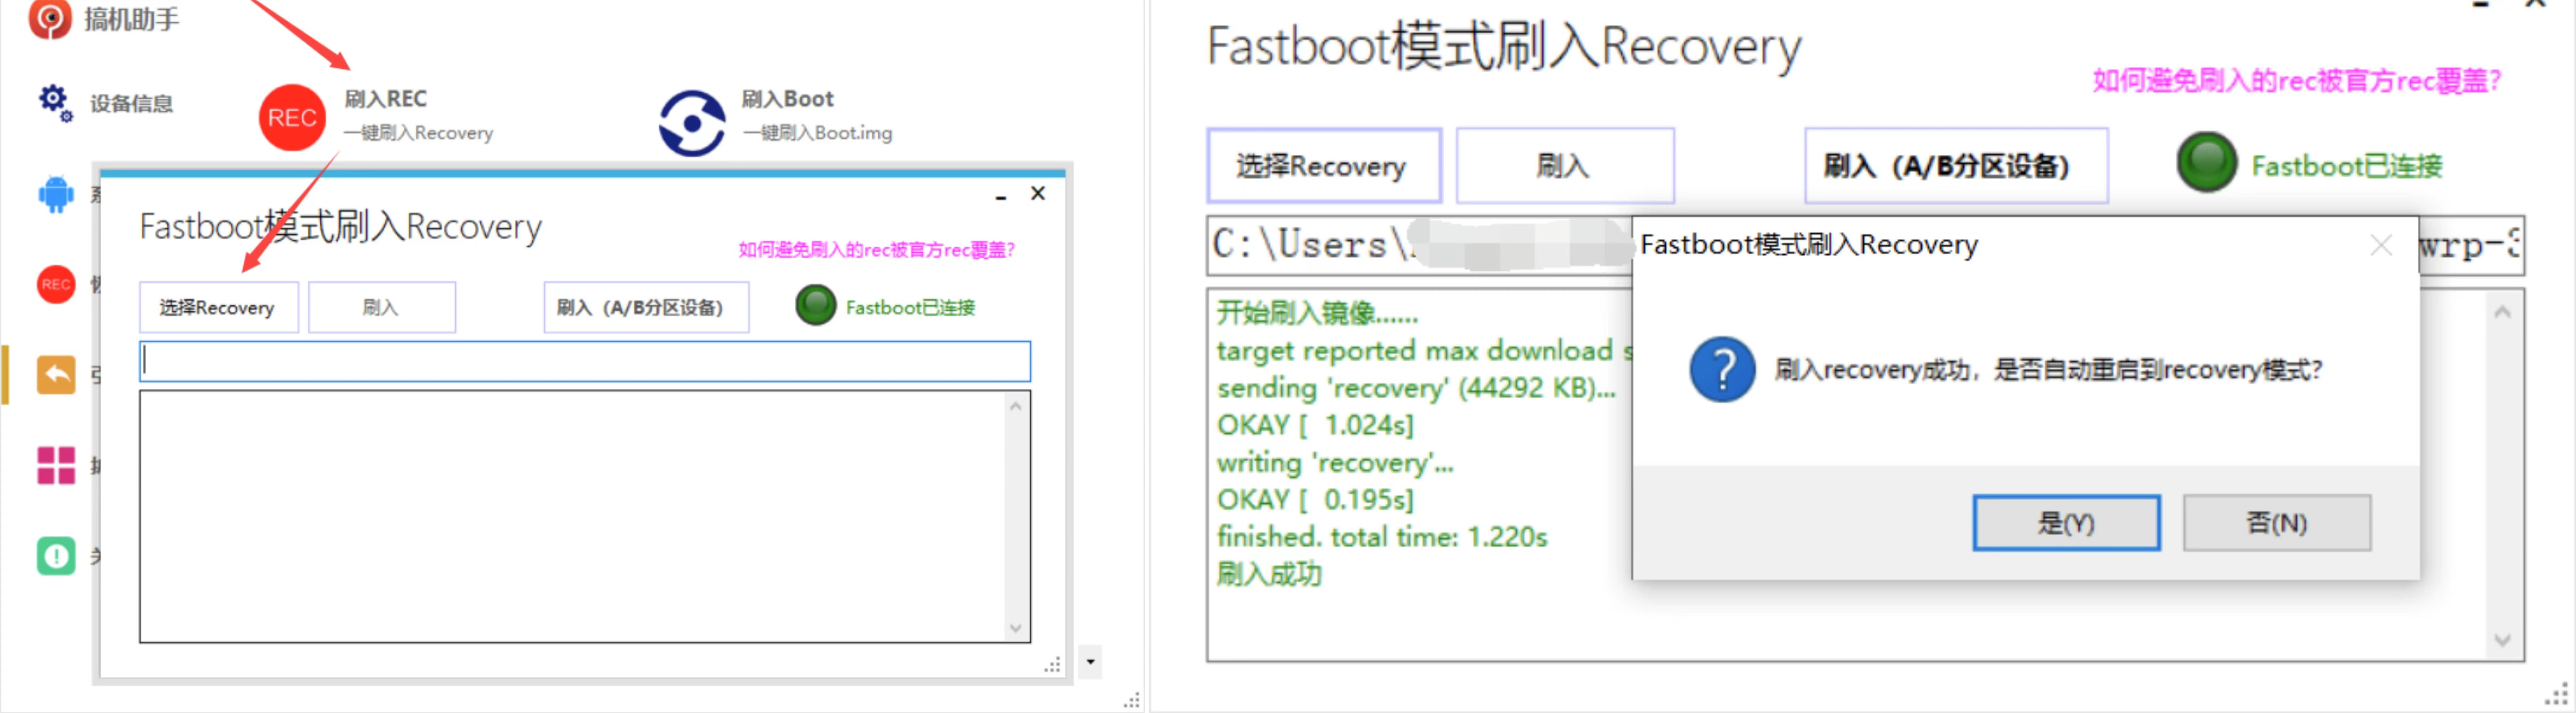Click the blue question mark dialog icon
This screenshot has width=2576, height=713.
click(1722, 370)
